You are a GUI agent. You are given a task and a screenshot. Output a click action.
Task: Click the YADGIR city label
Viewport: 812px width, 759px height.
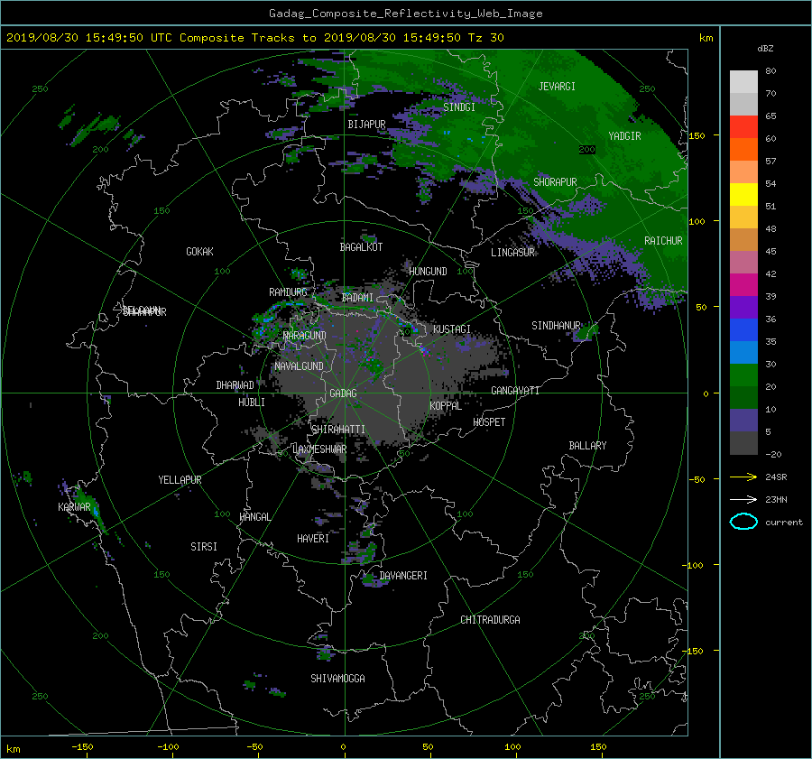624,136
